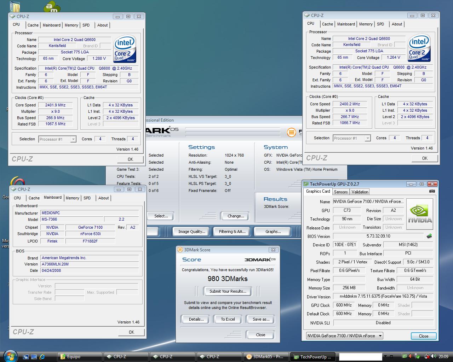Click Core Voltage 1.264 V value
The width and height of the screenshot is (453, 362).
point(394,57)
